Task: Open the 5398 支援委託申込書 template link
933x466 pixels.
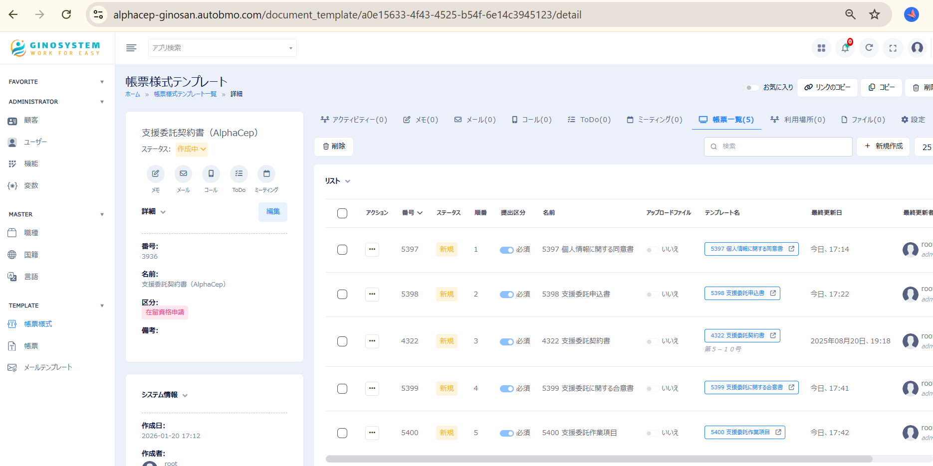Action: [x=742, y=293]
